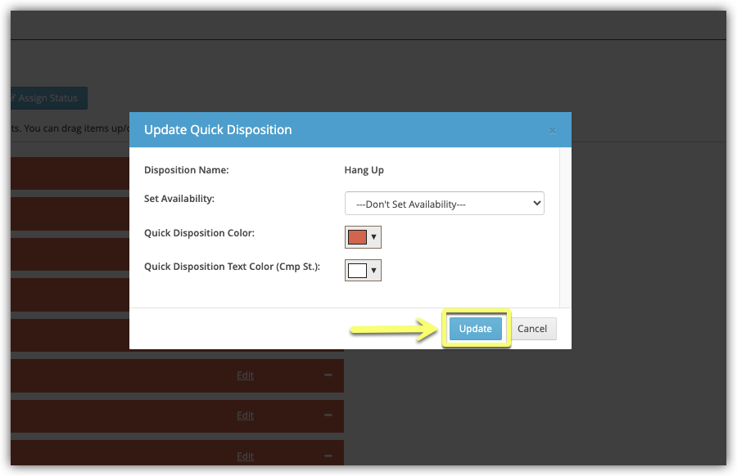Cancel the Update Quick Disposition dialog
This screenshot has height=476, width=737.
tap(532, 329)
